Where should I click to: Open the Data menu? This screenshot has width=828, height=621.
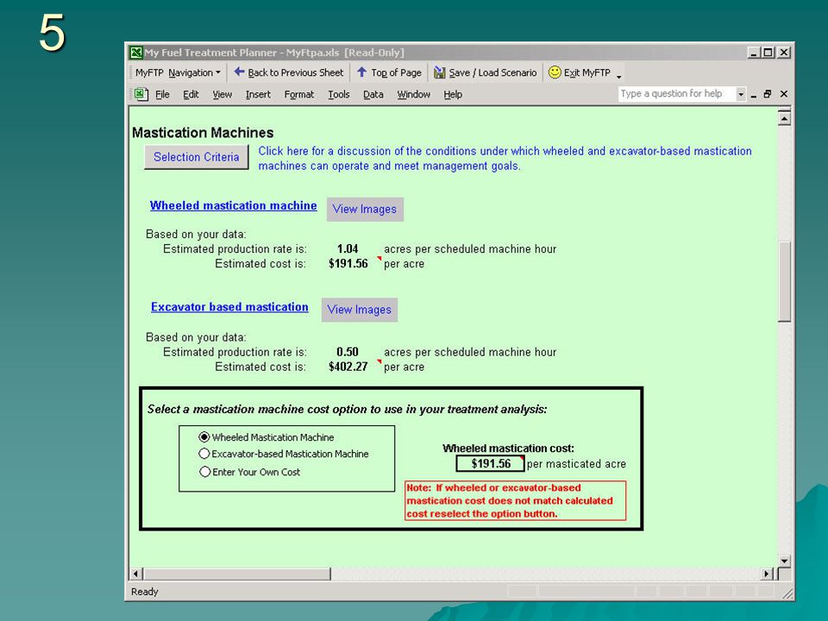[x=373, y=95]
